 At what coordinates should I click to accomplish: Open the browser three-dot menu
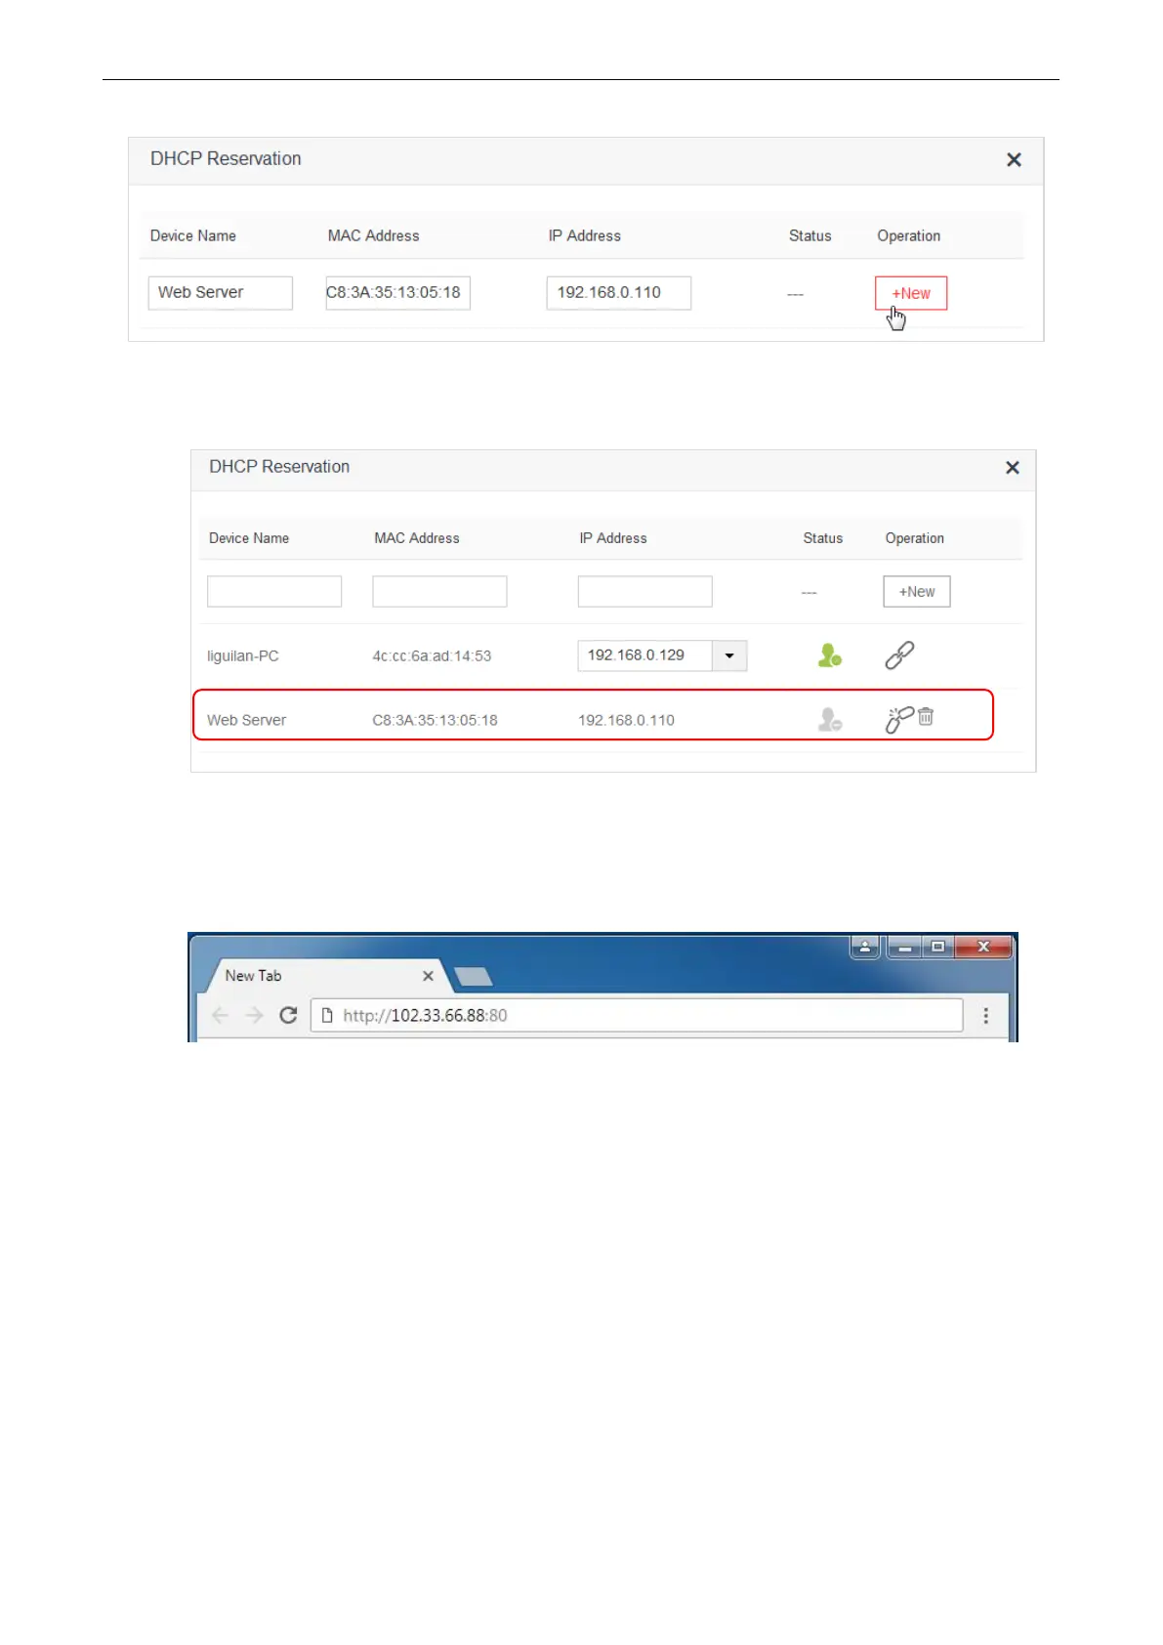tap(985, 1016)
